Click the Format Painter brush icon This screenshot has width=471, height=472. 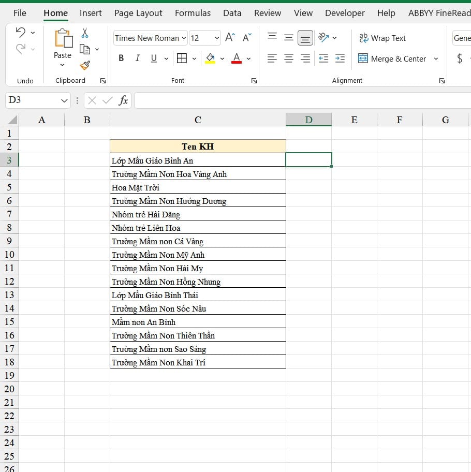pos(85,65)
